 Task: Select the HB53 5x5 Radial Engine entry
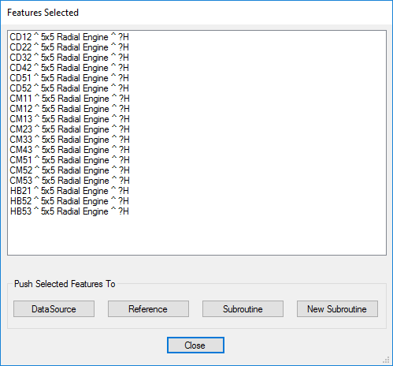click(x=69, y=211)
